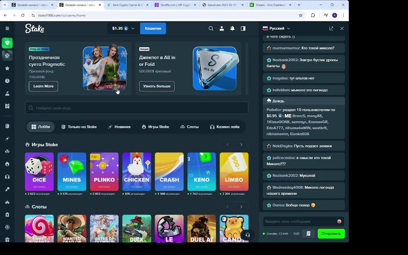Open the Chrome profile avatar

tap(335, 15)
